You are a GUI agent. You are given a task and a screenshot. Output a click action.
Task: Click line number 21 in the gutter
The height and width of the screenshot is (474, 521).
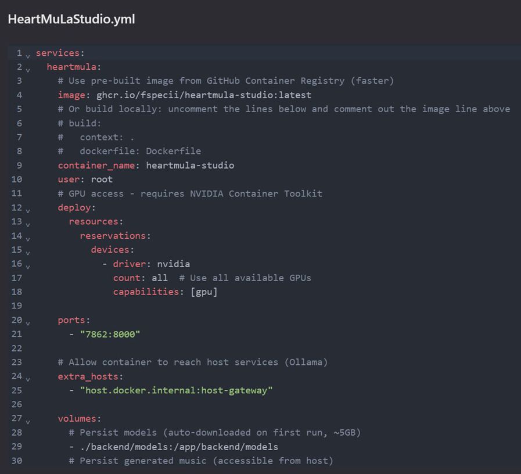pyautogui.click(x=16, y=334)
